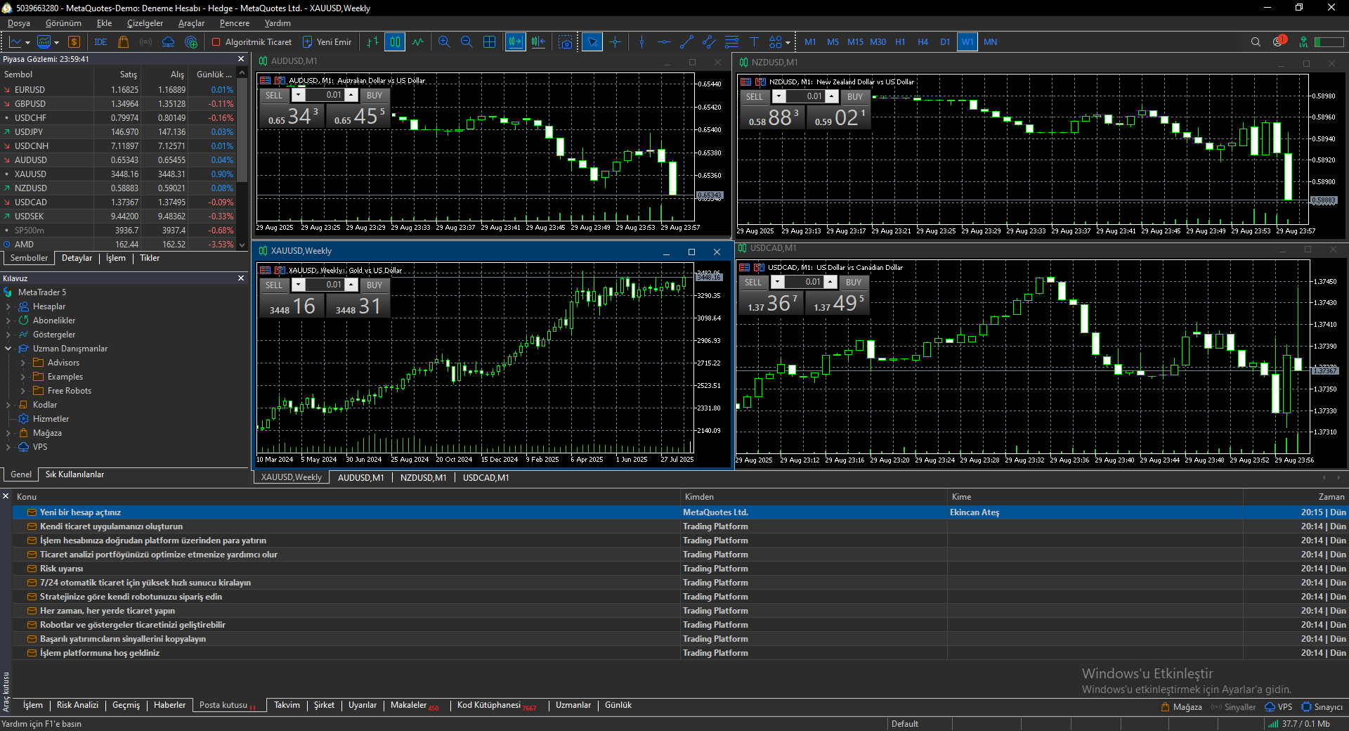Zoom in on the chart
The height and width of the screenshot is (731, 1349).
(x=444, y=42)
